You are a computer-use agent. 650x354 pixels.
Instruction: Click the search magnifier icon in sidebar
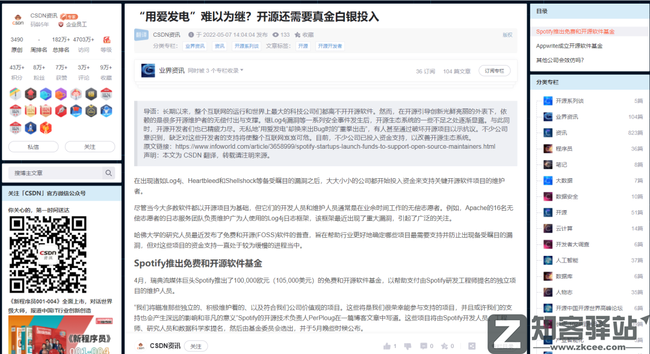[108, 173]
